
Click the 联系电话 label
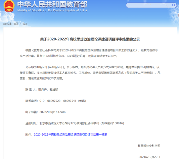[x=32, y=101]
